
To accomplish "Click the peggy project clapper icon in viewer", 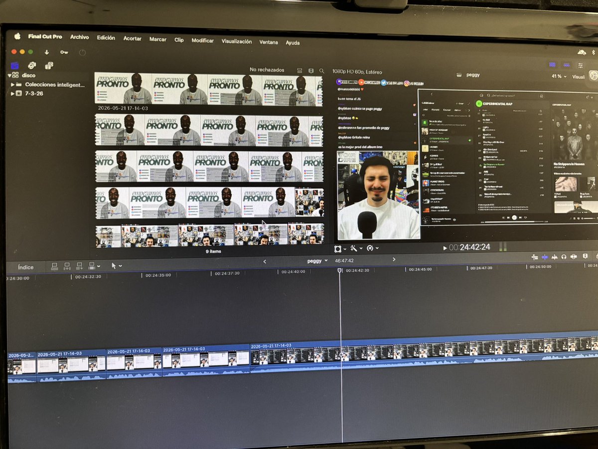I will (x=458, y=74).
